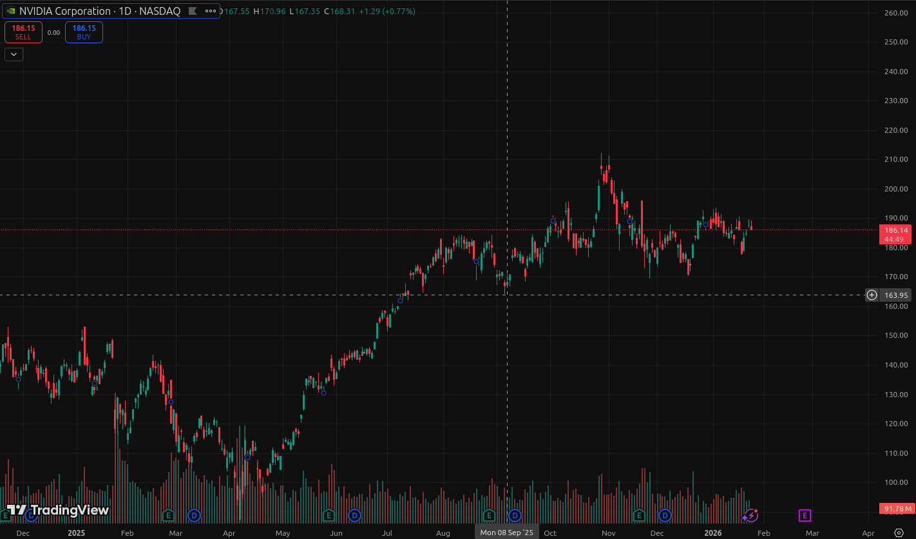Click the plus icon beside the 163.95 label
This screenshot has width=916, height=539.
(872, 295)
